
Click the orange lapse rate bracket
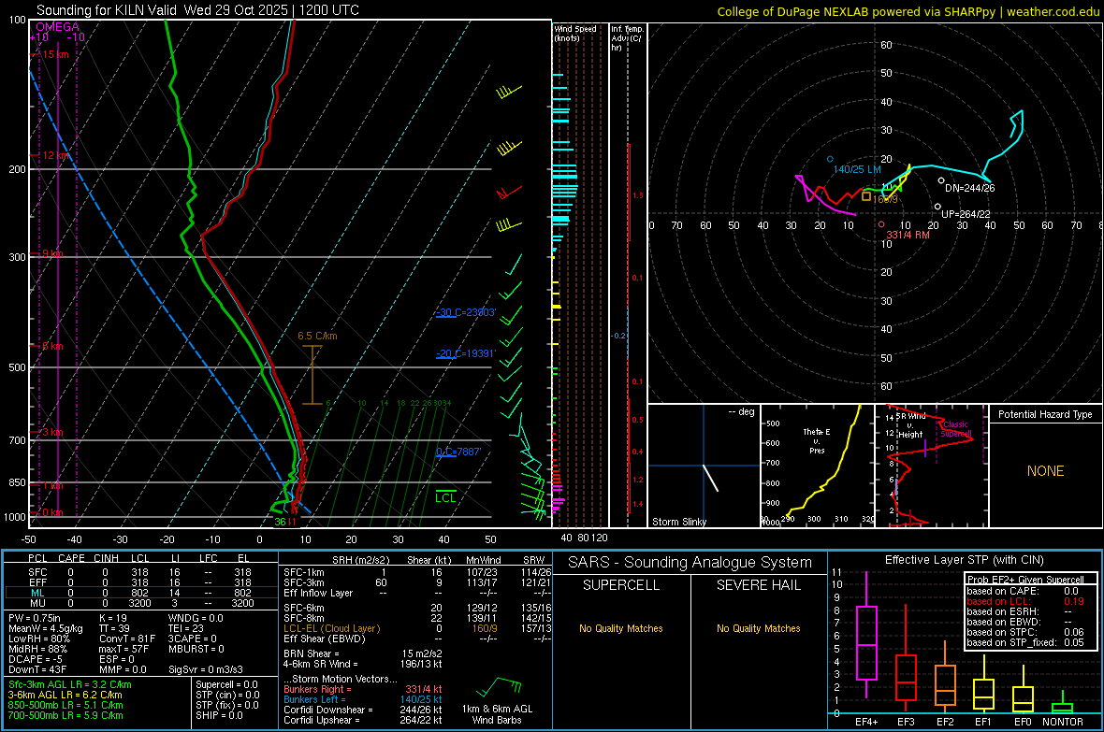[312, 375]
